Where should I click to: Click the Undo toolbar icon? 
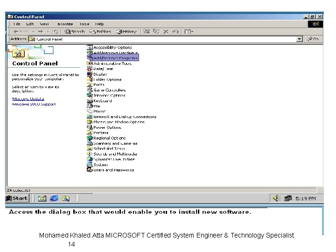pyautogui.click(x=175, y=32)
